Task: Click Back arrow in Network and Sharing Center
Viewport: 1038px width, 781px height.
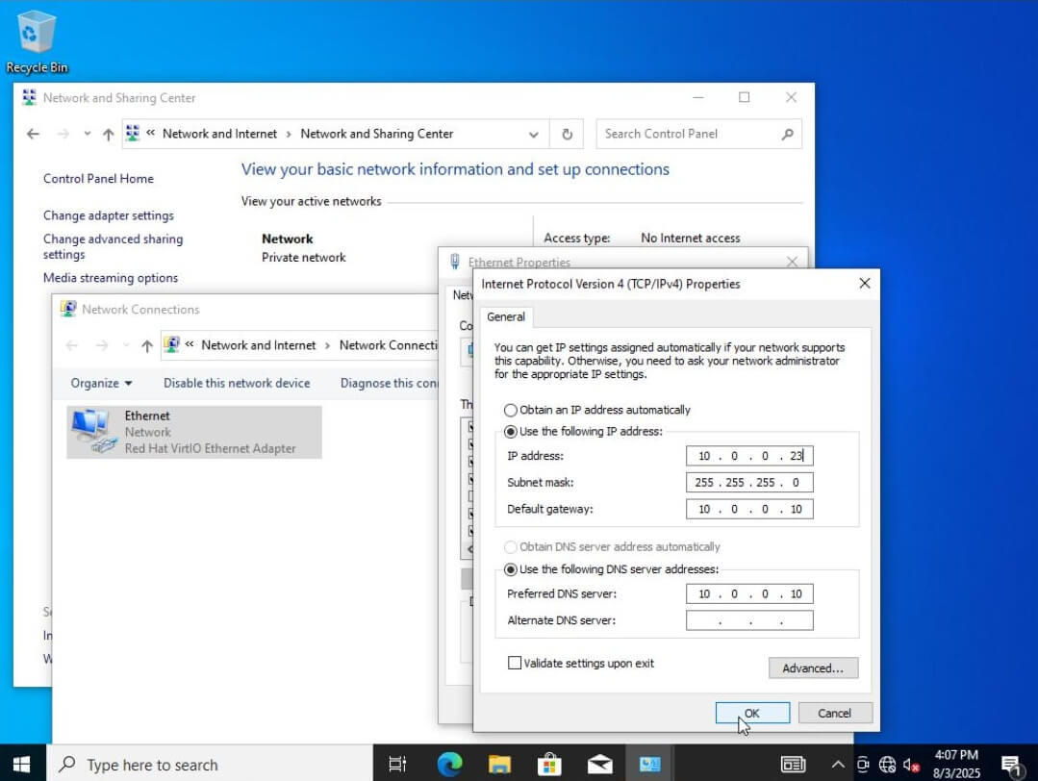Action: click(33, 135)
